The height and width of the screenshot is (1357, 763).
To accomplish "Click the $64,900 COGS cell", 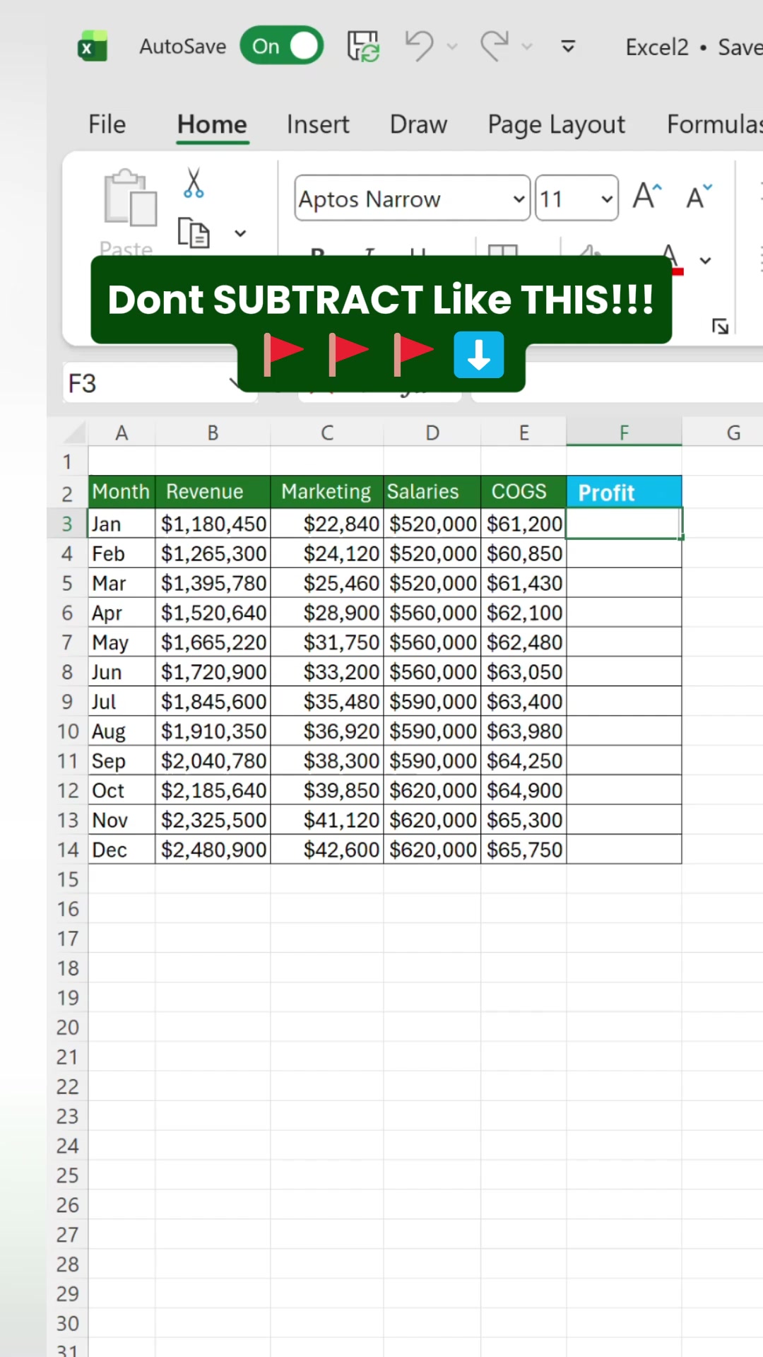I will pyautogui.click(x=524, y=791).
